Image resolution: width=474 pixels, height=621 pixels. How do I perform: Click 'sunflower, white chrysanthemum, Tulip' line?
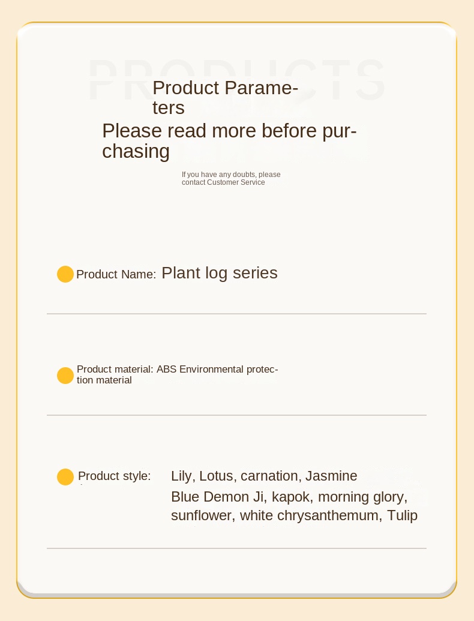(x=294, y=515)
